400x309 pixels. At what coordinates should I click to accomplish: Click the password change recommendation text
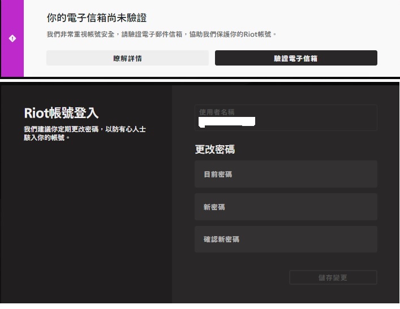point(85,133)
